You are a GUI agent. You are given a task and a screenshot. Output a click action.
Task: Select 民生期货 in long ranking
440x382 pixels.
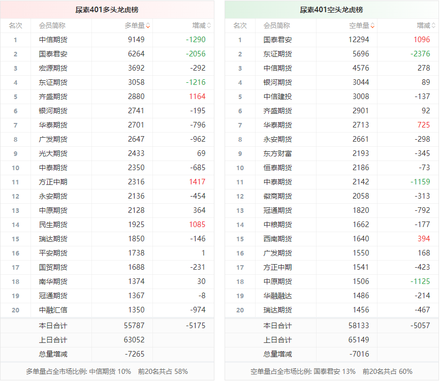tap(53, 225)
